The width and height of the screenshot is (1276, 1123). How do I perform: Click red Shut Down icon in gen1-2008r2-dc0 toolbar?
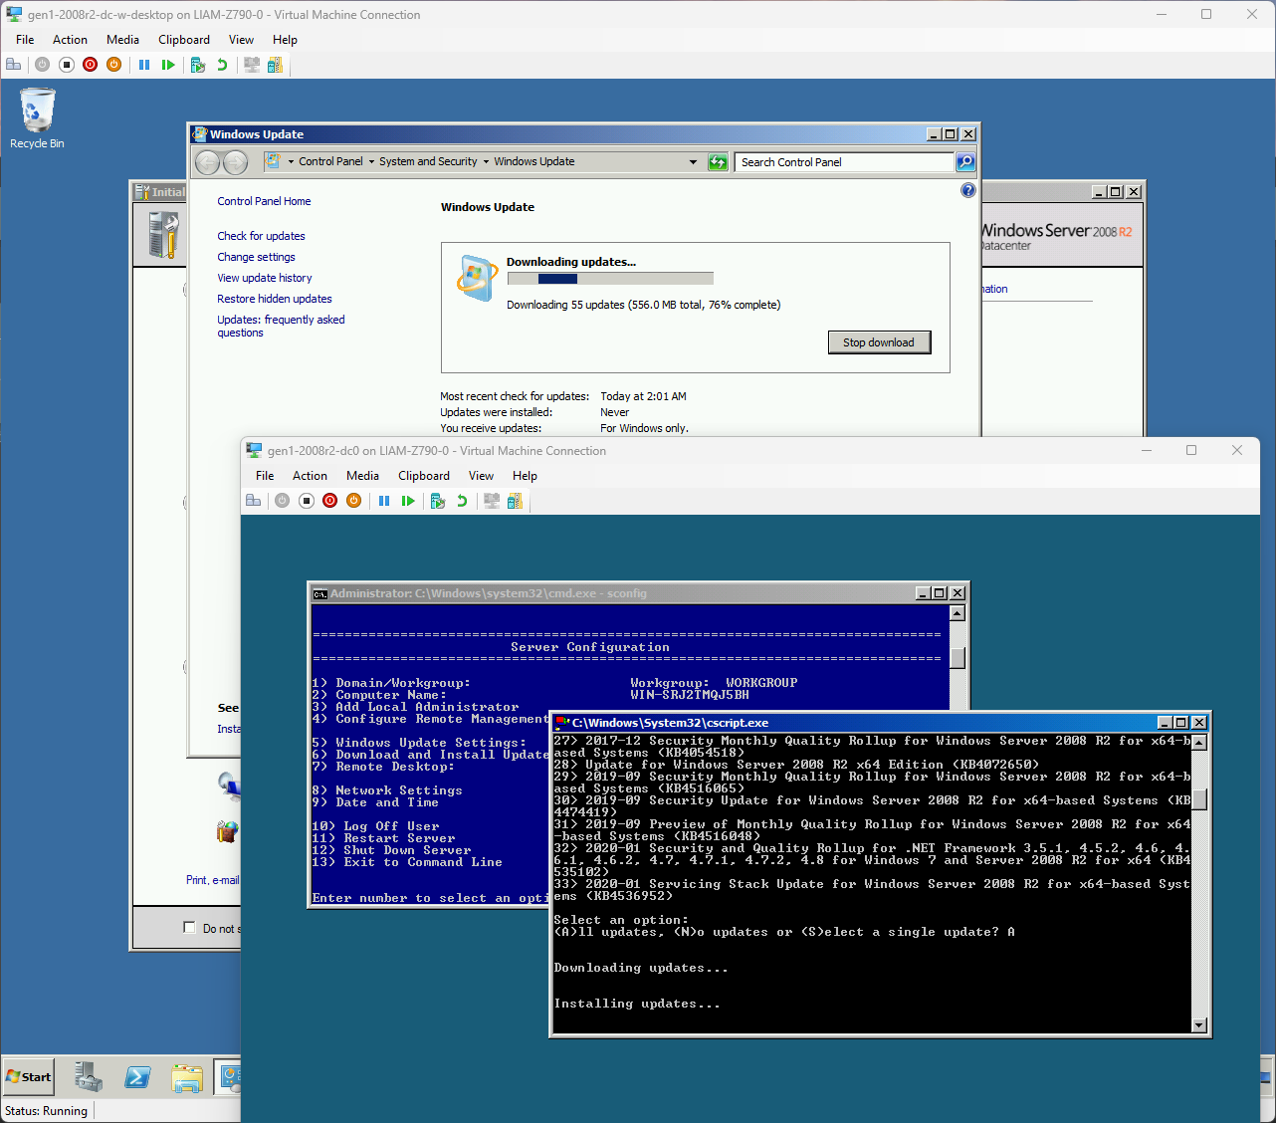point(330,501)
